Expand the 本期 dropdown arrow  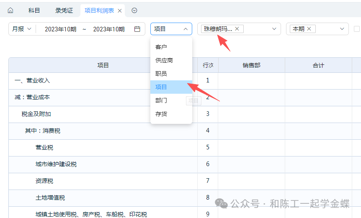click(x=342, y=29)
